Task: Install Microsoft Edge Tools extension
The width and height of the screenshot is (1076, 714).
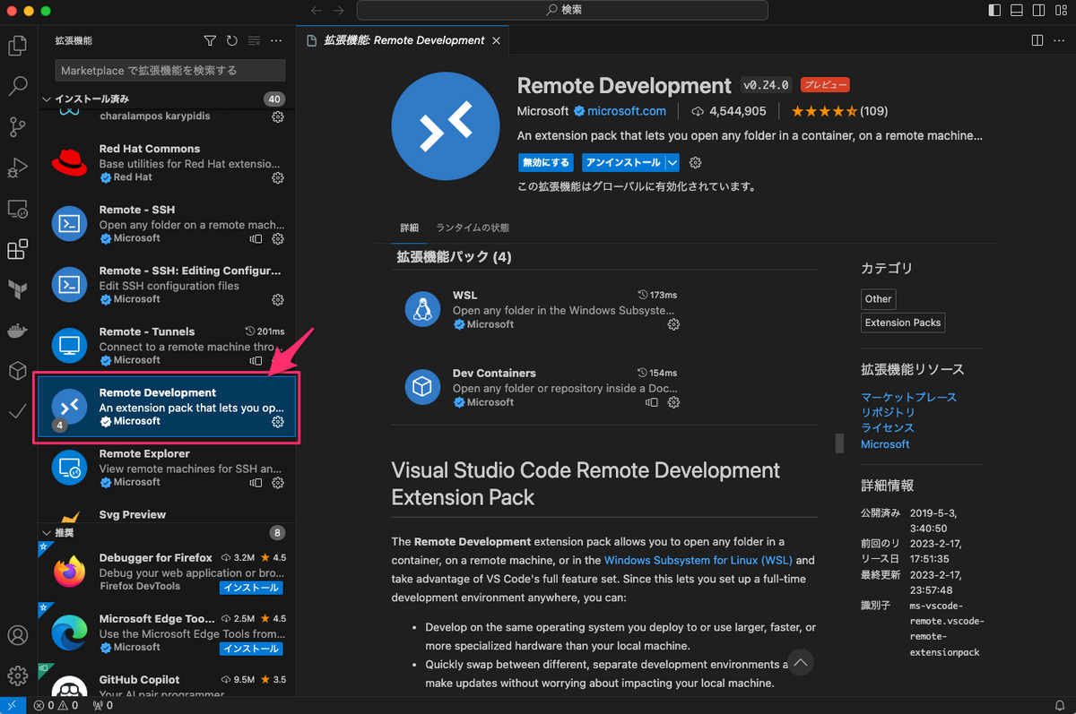Action: point(252,649)
